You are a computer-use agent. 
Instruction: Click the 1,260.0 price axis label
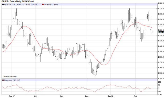tap(161, 68)
